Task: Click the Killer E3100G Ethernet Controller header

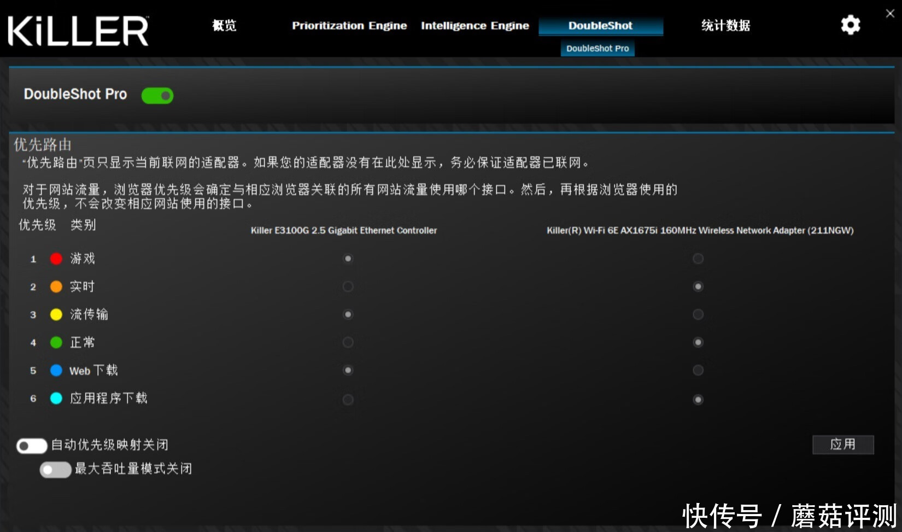Action: tap(344, 231)
